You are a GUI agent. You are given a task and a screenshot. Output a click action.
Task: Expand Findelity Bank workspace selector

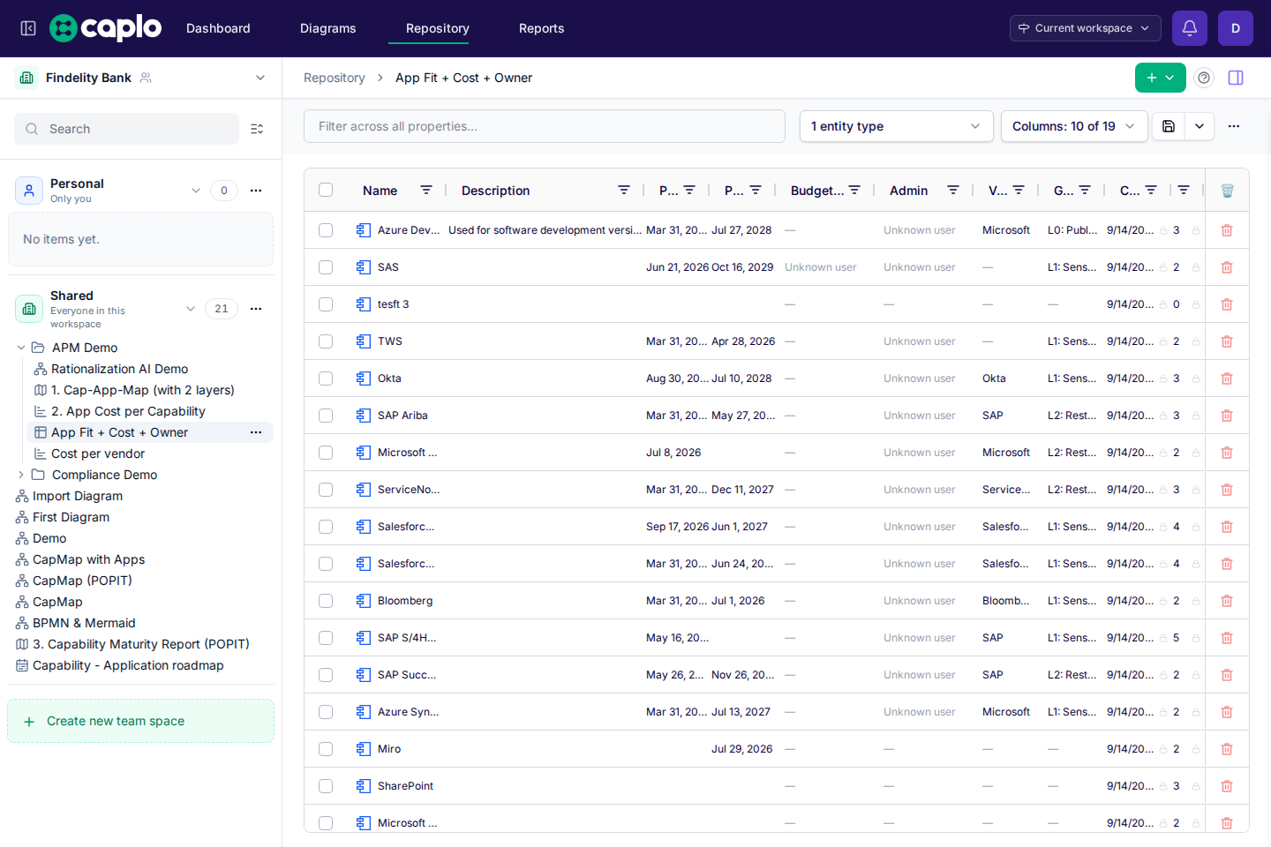point(260,78)
